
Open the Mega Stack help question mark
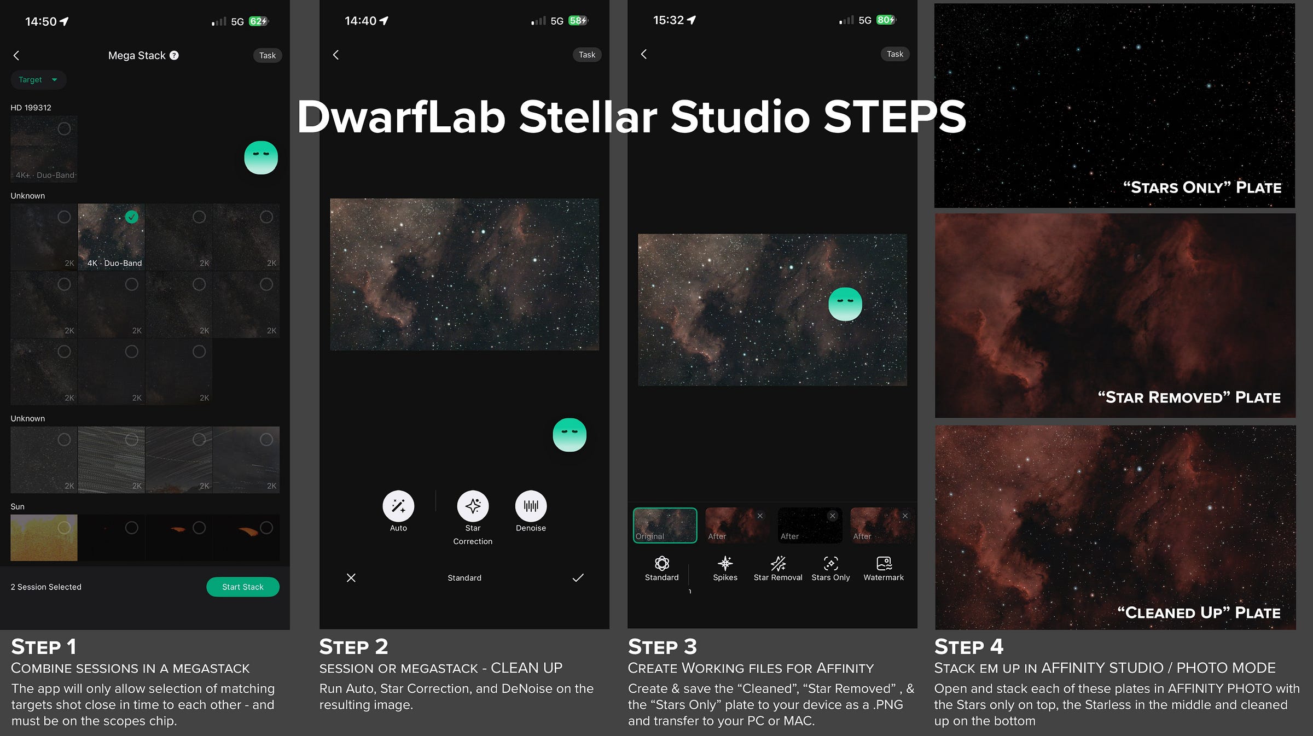pos(174,55)
